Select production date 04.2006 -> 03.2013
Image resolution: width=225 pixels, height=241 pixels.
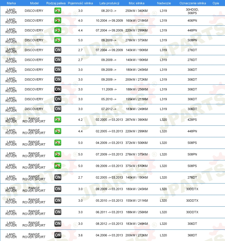[109, 235]
